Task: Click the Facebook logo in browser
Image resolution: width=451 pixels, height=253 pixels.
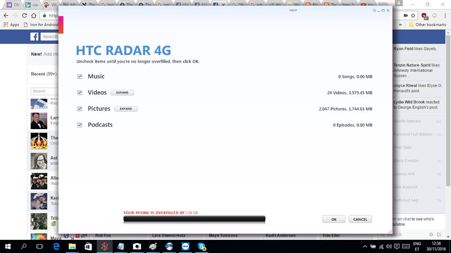Action: point(34,37)
